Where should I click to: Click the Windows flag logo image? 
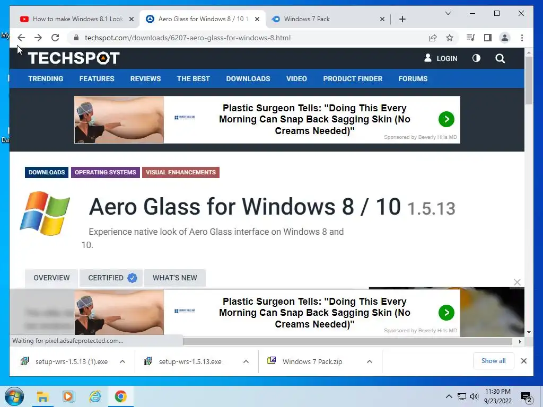pos(45,213)
